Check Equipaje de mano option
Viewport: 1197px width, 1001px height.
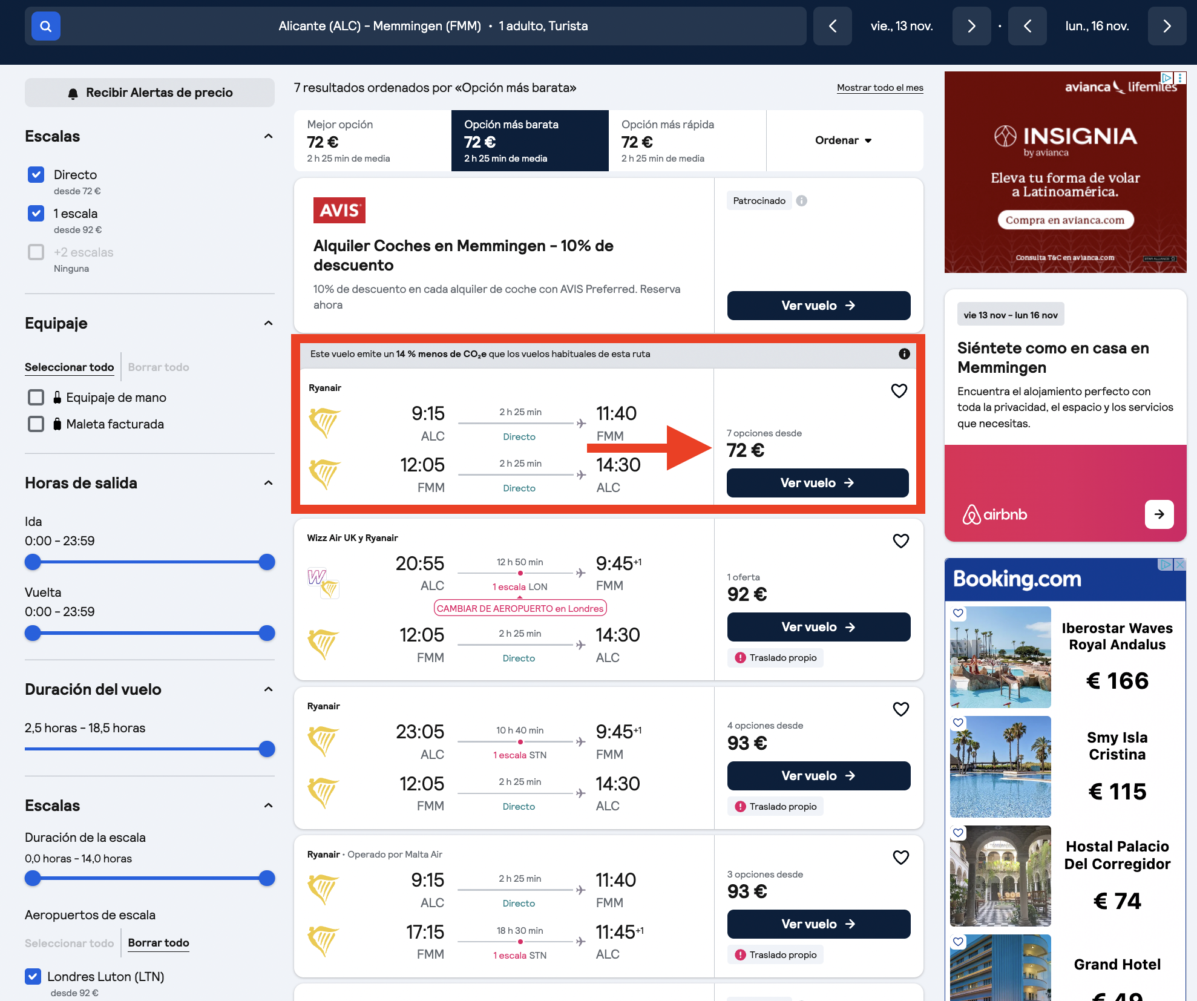(x=36, y=398)
